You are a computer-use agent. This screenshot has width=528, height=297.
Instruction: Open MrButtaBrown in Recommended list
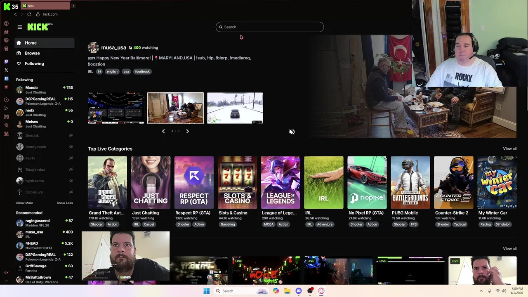[x=45, y=280]
